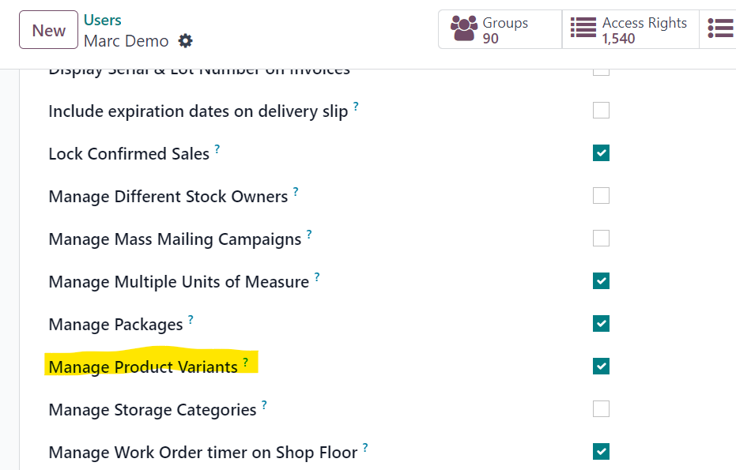
Task: Click the New button
Action: coord(48,29)
